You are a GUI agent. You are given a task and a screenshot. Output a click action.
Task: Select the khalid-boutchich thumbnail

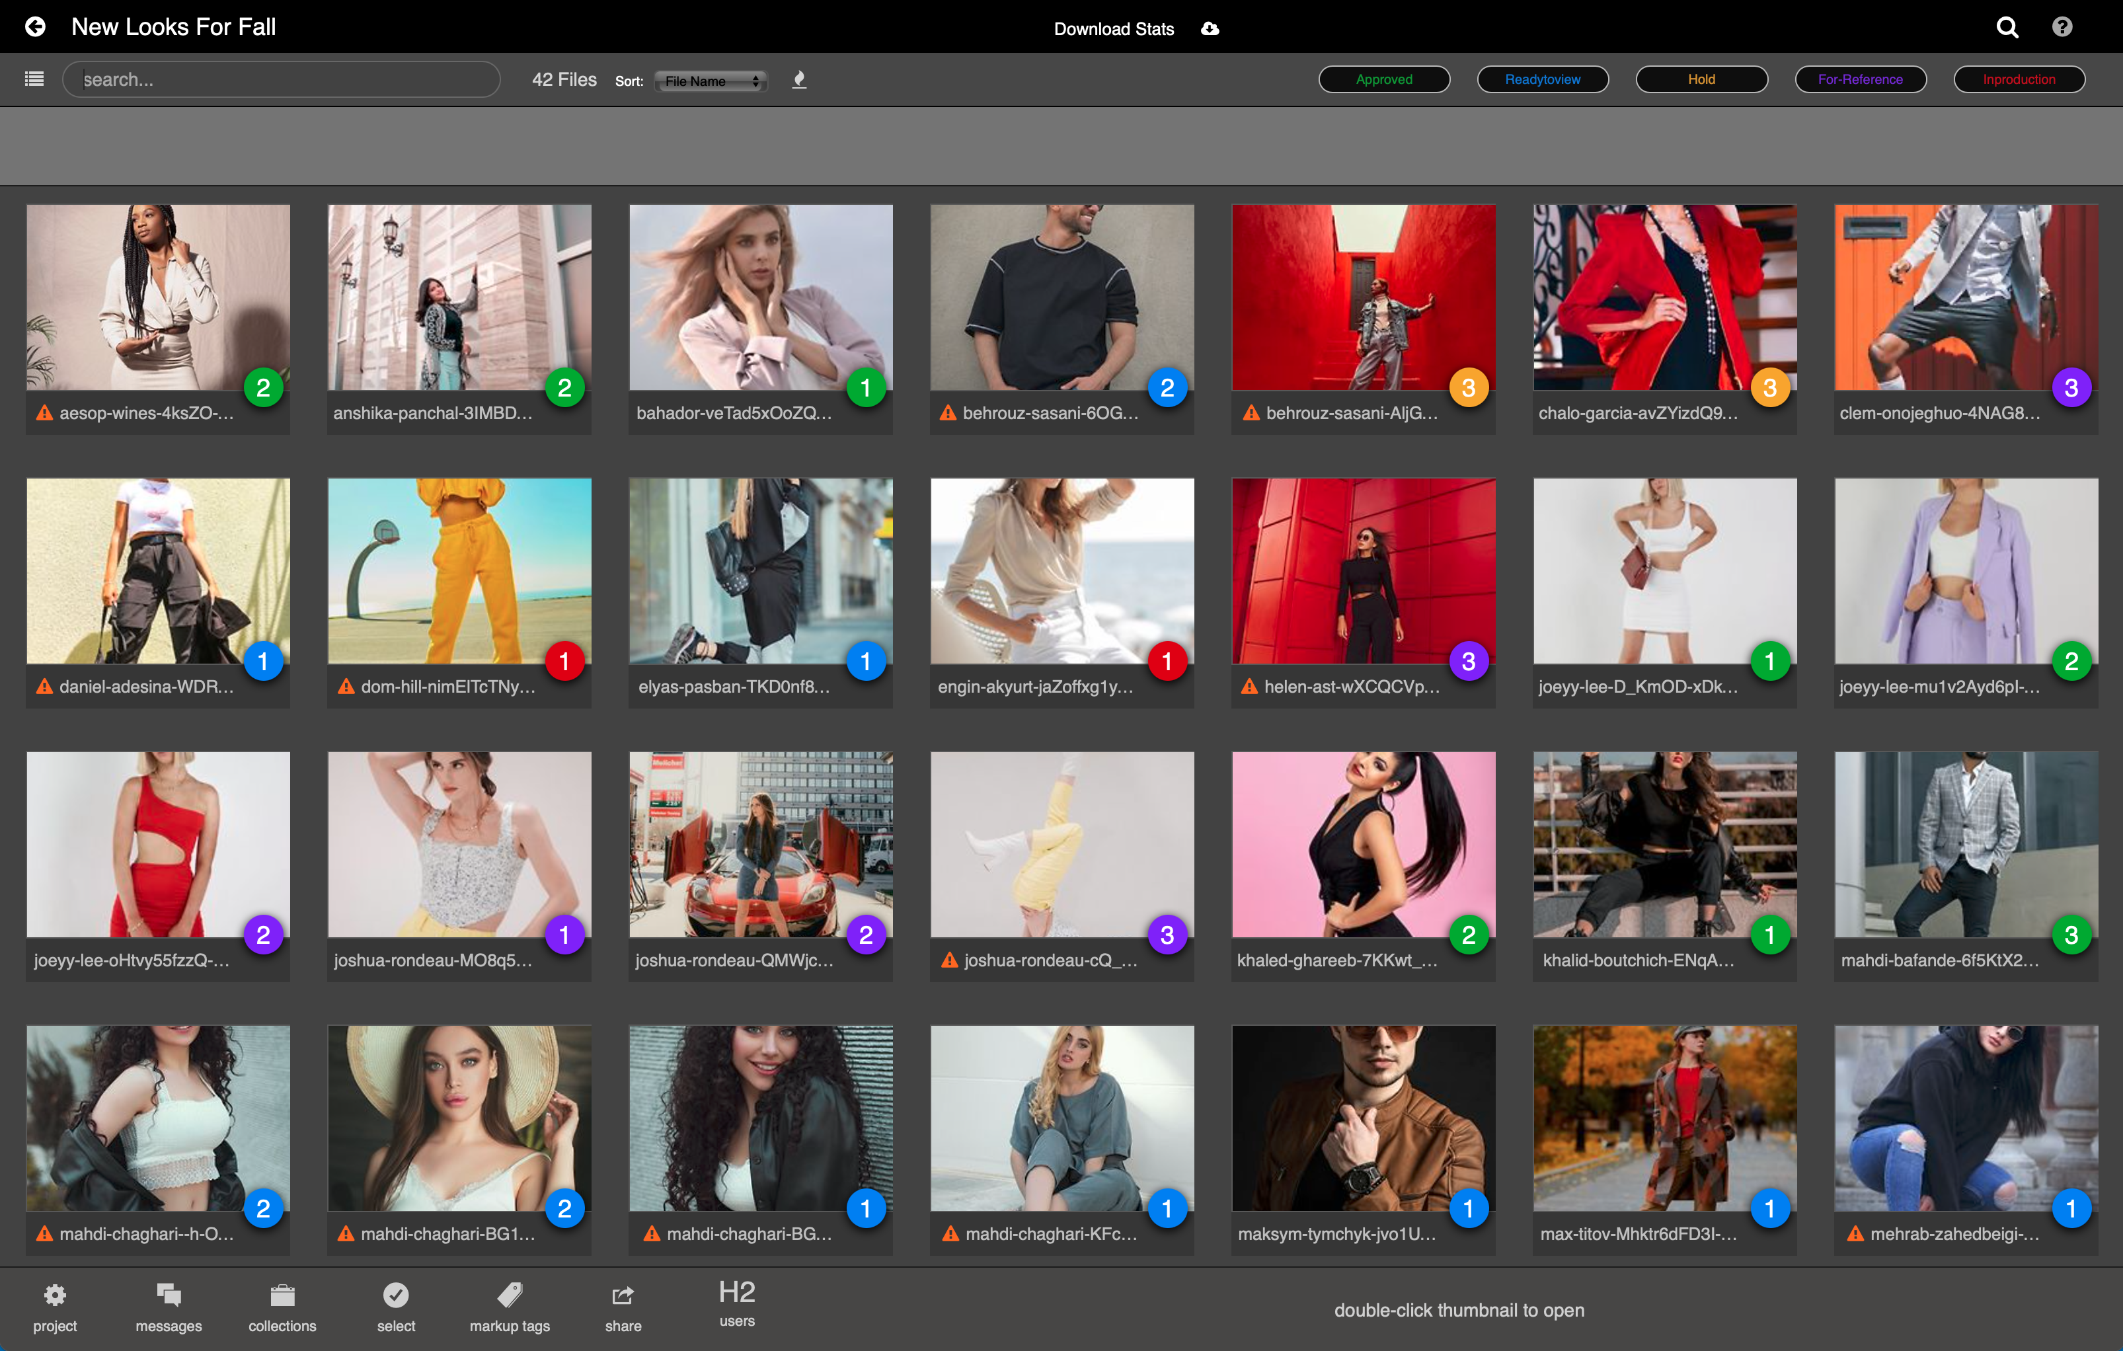1664,844
